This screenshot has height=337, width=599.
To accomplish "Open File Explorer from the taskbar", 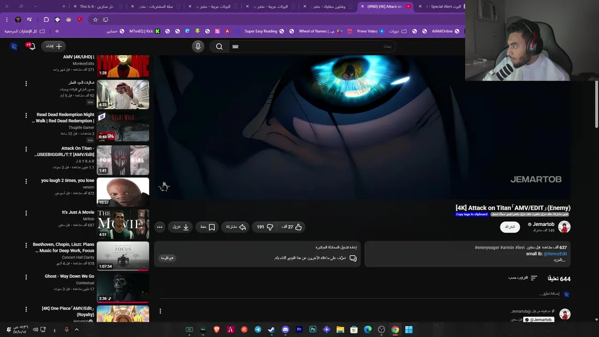I will [x=340, y=330].
